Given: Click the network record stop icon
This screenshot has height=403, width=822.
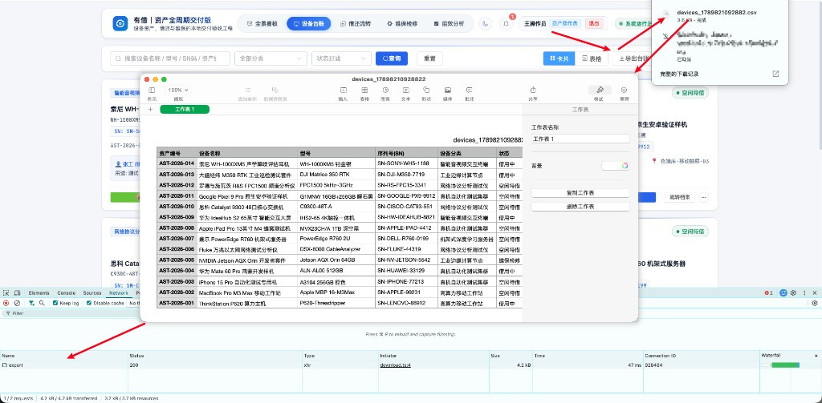Looking at the screenshot, I should pos(6,303).
